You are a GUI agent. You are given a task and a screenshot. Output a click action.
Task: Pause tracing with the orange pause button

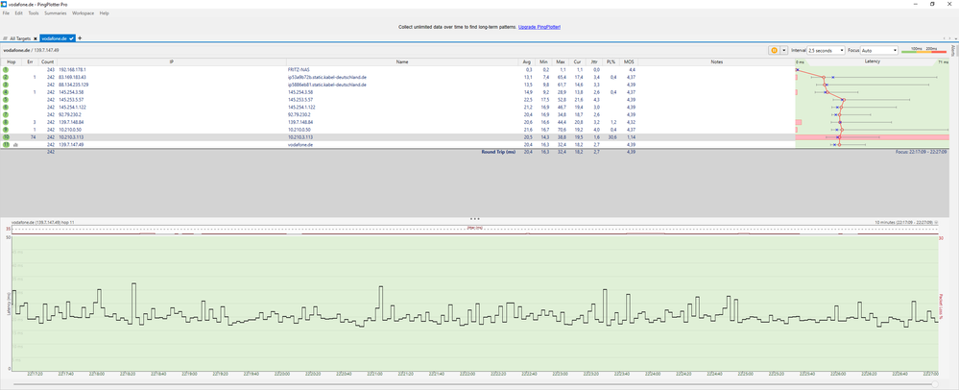click(774, 50)
